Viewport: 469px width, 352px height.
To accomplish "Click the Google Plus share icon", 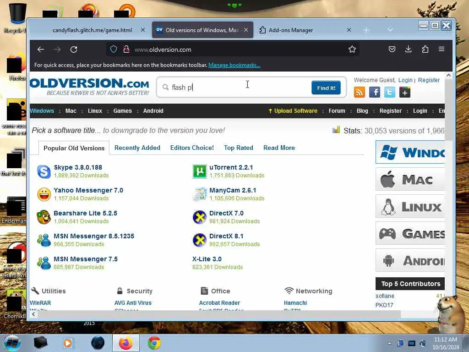I will click(405, 92).
